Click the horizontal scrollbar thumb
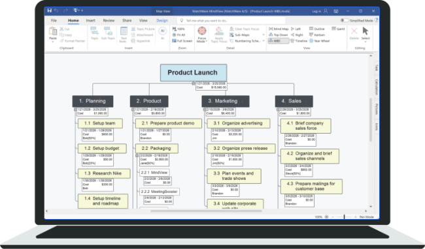 pos(206,211)
